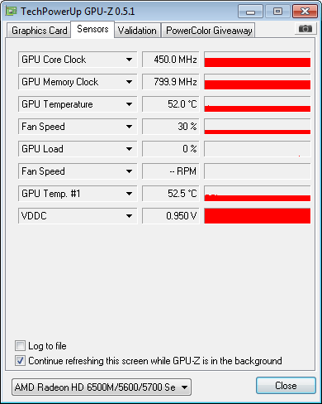Switch to the Graphics Card tab
Image resolution: width=322 pixels, height=404 pixels.
coord(39,31)
